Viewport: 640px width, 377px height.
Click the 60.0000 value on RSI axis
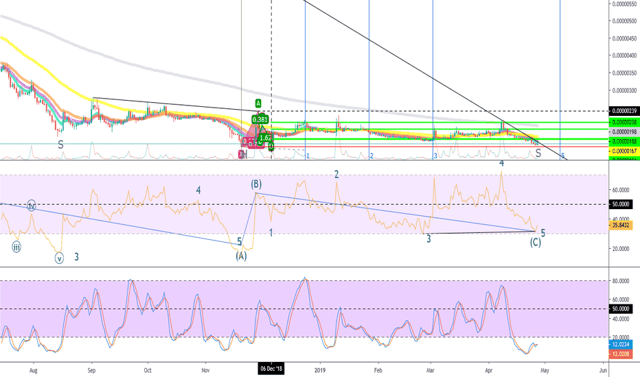(620, 190)
